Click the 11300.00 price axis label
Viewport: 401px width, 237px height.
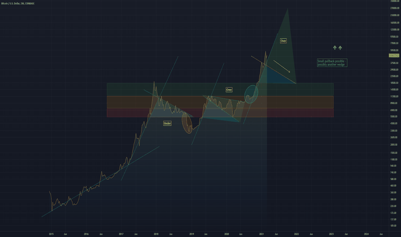(x=395, y=97)
